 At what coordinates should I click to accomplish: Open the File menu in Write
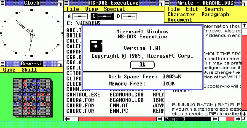(x=173, y=9)
